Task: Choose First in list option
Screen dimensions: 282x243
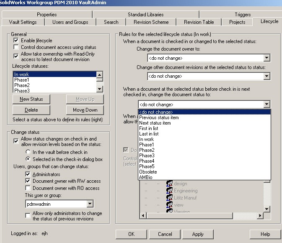Action: point(204,128)
